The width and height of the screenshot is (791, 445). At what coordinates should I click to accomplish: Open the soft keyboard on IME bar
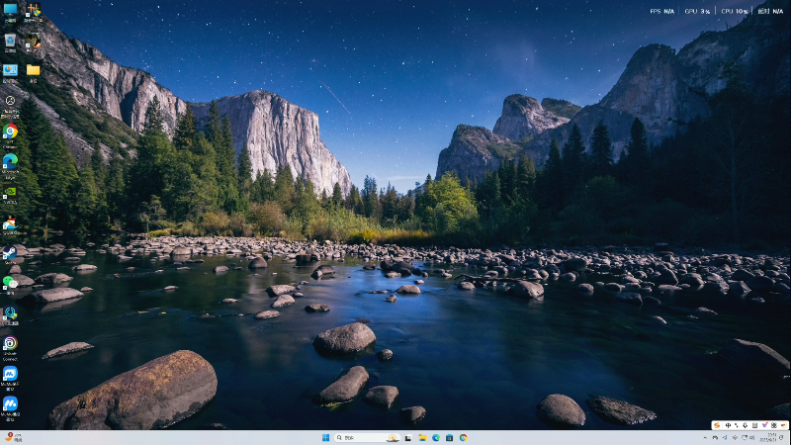click(754, 425)
